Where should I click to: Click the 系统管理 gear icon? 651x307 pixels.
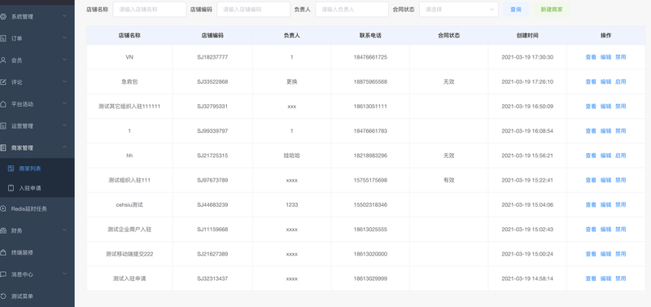pyautogui.click(x=3, y=16)
